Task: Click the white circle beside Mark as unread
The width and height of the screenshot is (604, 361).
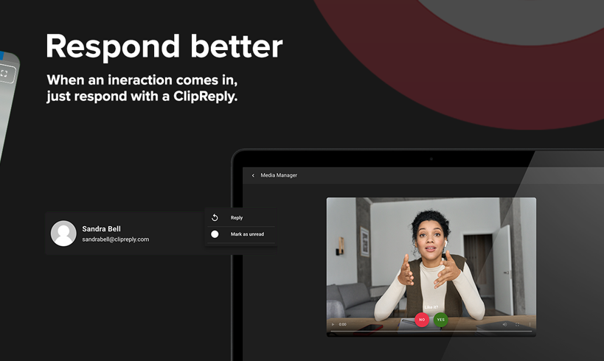Action: point(215,234)
